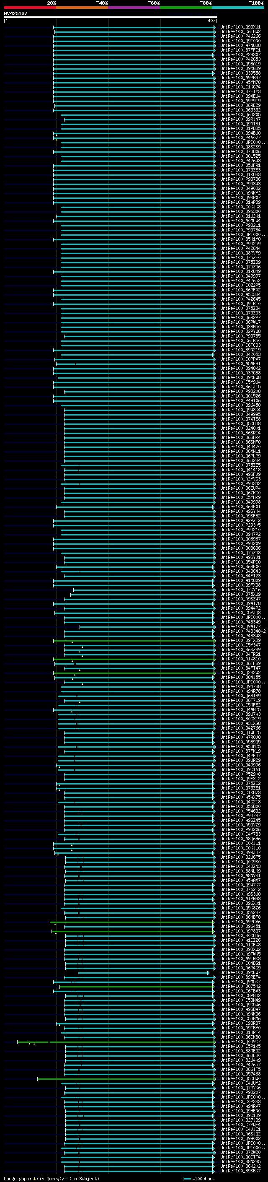
Task: Select the UniRef100_A9SDA7 label
Action: pos(240,1010)
